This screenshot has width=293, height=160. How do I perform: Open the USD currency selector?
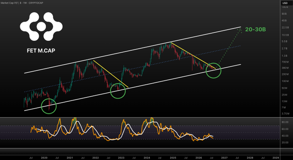(285, 3)
